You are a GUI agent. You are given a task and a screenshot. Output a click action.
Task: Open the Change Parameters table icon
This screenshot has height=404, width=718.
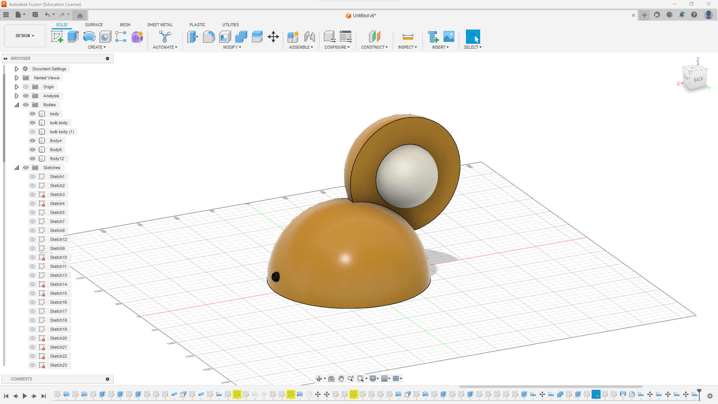pyautogui.click(x=346, y=37)
